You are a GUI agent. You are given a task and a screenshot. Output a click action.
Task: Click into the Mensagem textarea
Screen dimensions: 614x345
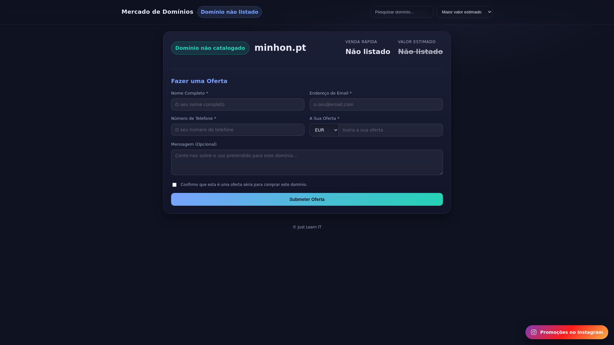coord(307,162)
